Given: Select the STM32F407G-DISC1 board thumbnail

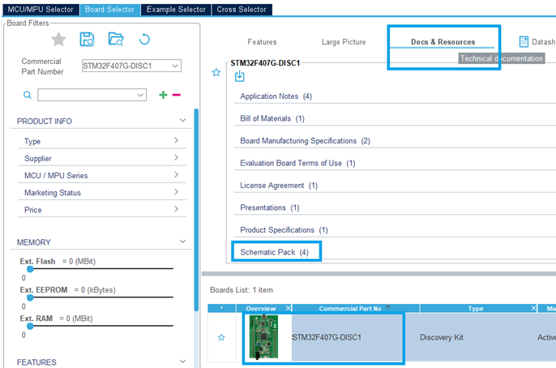Looking at the screenshot, I should (263, 337).
